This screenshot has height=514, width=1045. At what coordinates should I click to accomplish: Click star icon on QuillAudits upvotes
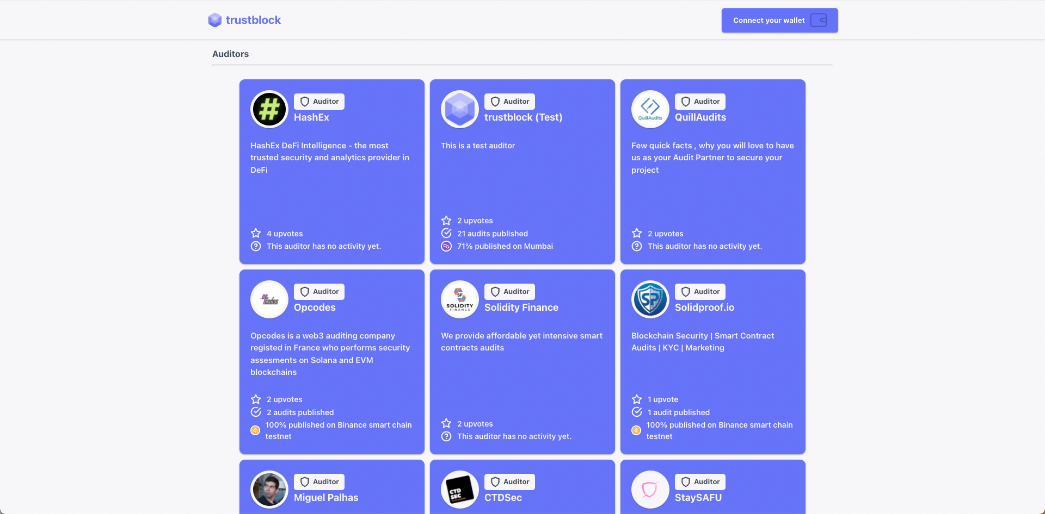[x=637, y=233]
